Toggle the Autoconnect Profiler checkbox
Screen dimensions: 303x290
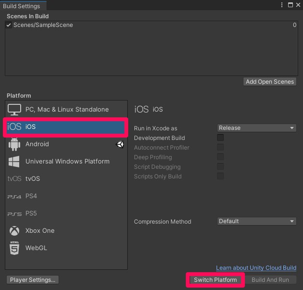tap(220, 147)
